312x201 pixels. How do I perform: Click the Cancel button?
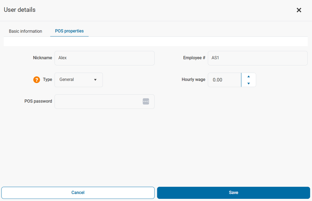pyautogui.click(x=78, y=192)
